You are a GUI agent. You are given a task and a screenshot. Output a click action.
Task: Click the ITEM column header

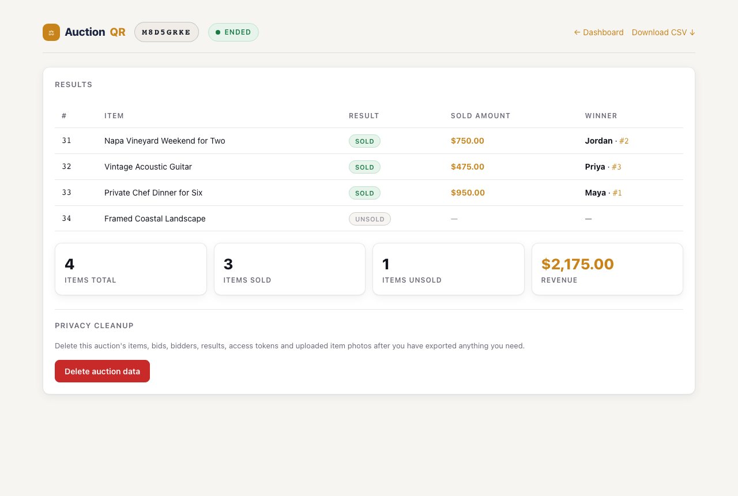tap(114, 116)
